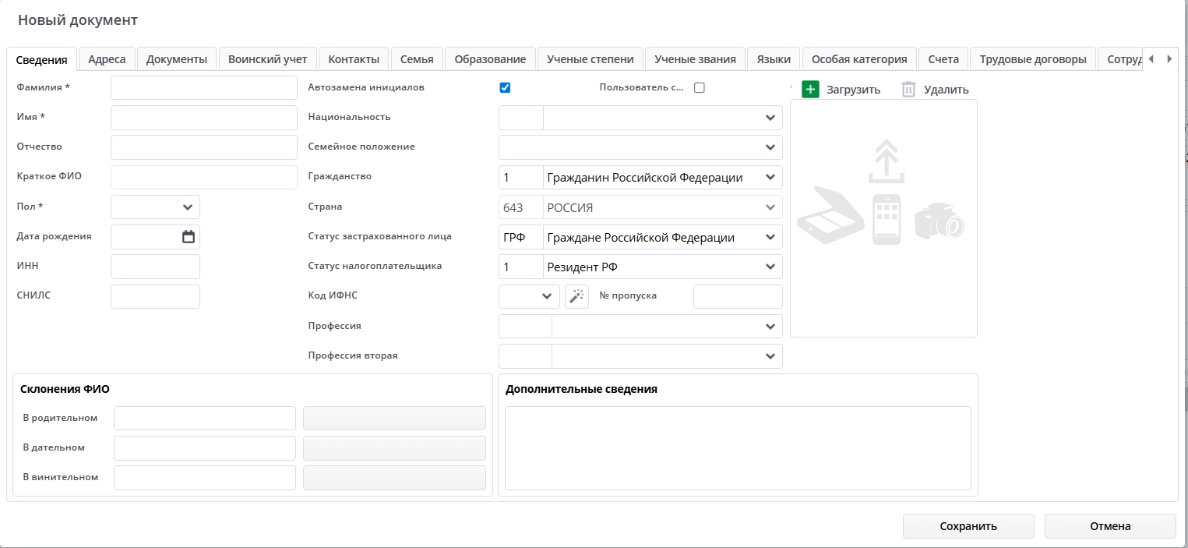Expand the Гражданство dropdown list

point(770,177)
